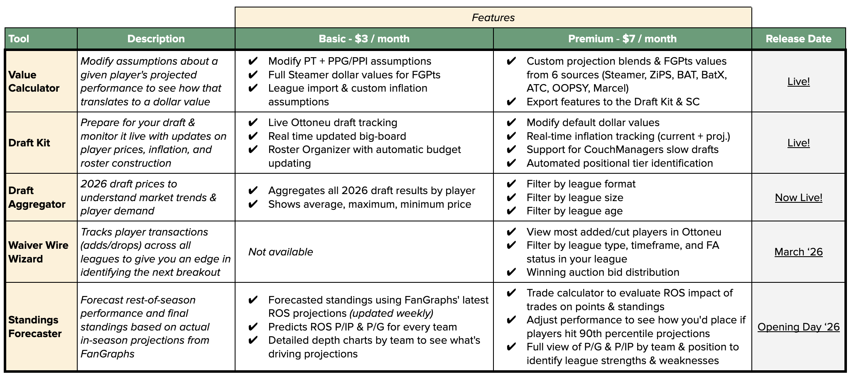Click checkmark beside 'Winning auction bid distribution'
Screen dimensions: 849x374
click(511, 272)
